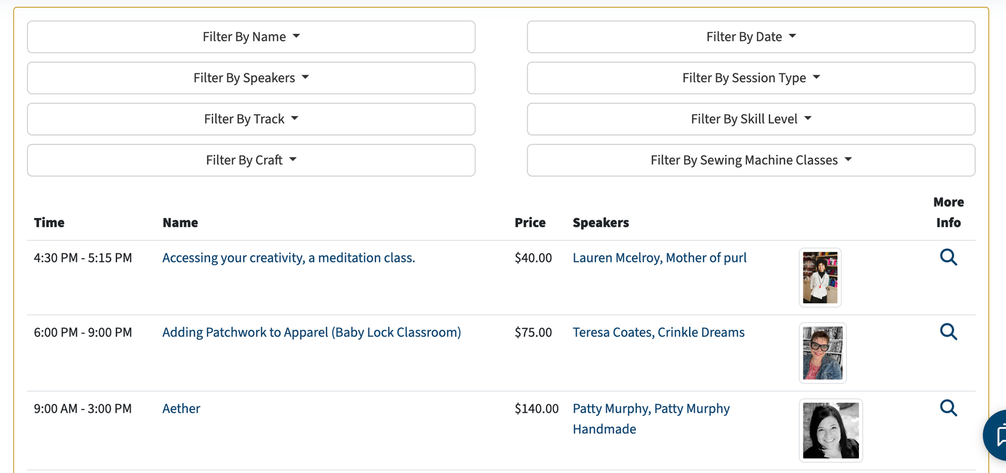This screenshot has height=473, width=1006.
Task: Click Lauren Mcelroy's photo thumbnail
Action: 820,278
